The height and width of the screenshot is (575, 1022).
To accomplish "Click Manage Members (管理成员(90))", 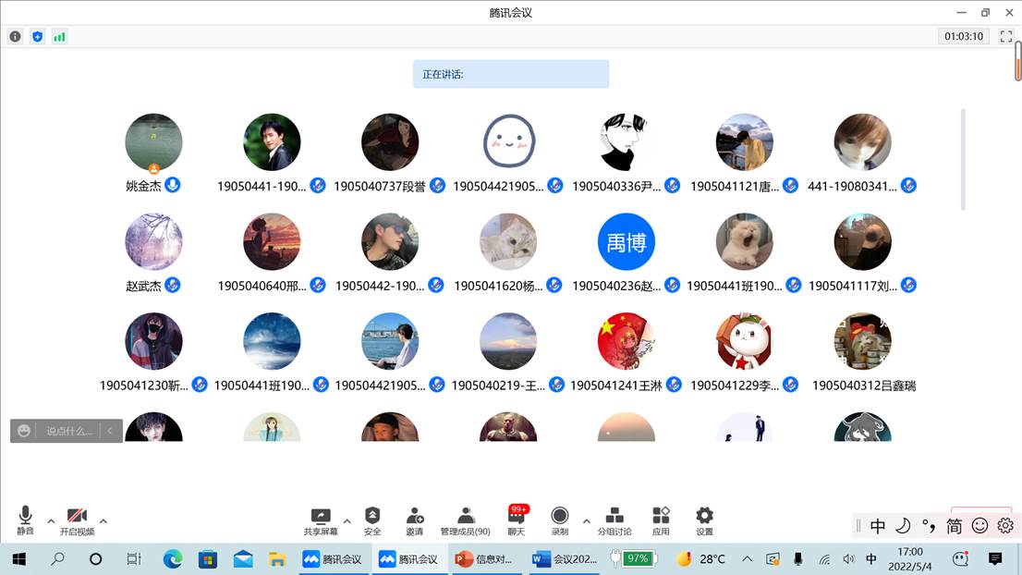I will pos(466,520).
